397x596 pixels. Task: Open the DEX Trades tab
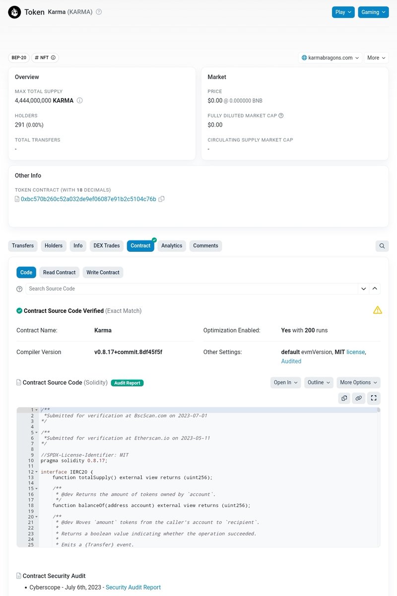pyautogui.click(x=107, y=246)
